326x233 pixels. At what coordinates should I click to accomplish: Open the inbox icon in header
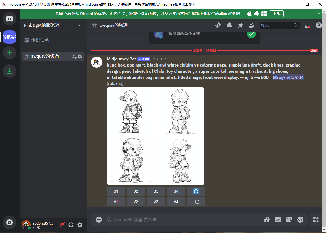(x=308, y=25)
